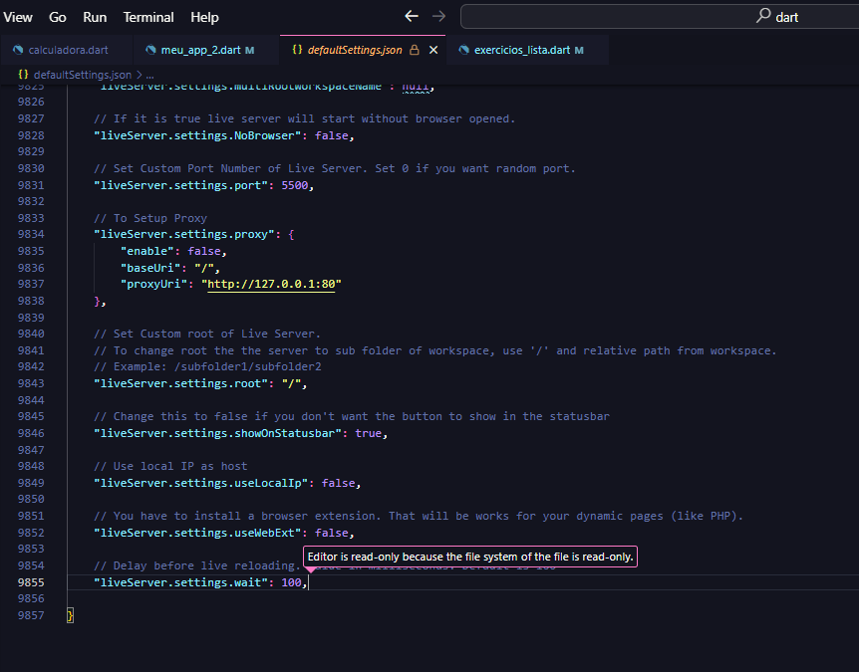Click Dart file icon on exercicios_lista.dart tab
Image resolution: width=859 pixels, height=672 pixels.
(464, 50)
